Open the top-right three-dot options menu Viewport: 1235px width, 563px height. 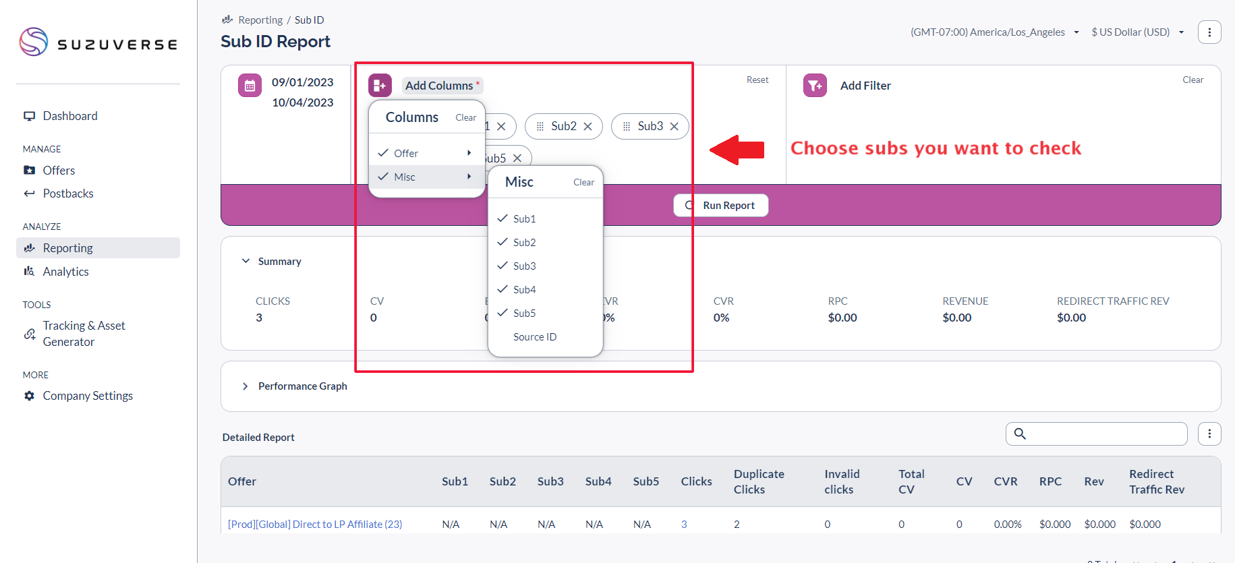1209,32
